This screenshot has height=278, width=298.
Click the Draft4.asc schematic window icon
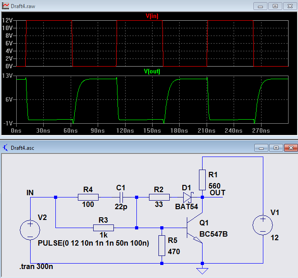[x=5, y=148]
